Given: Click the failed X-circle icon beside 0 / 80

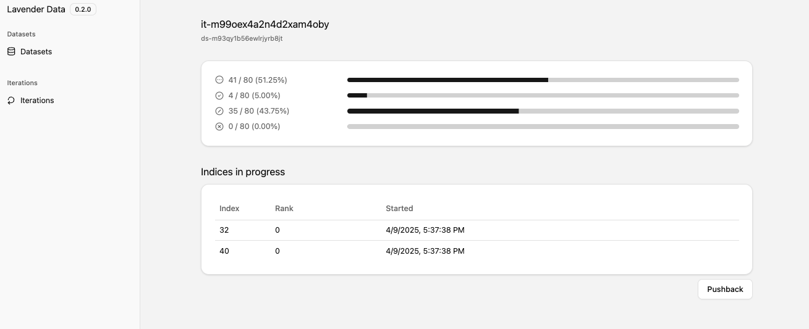Looking at the screenshot, I should click(219, 127).
